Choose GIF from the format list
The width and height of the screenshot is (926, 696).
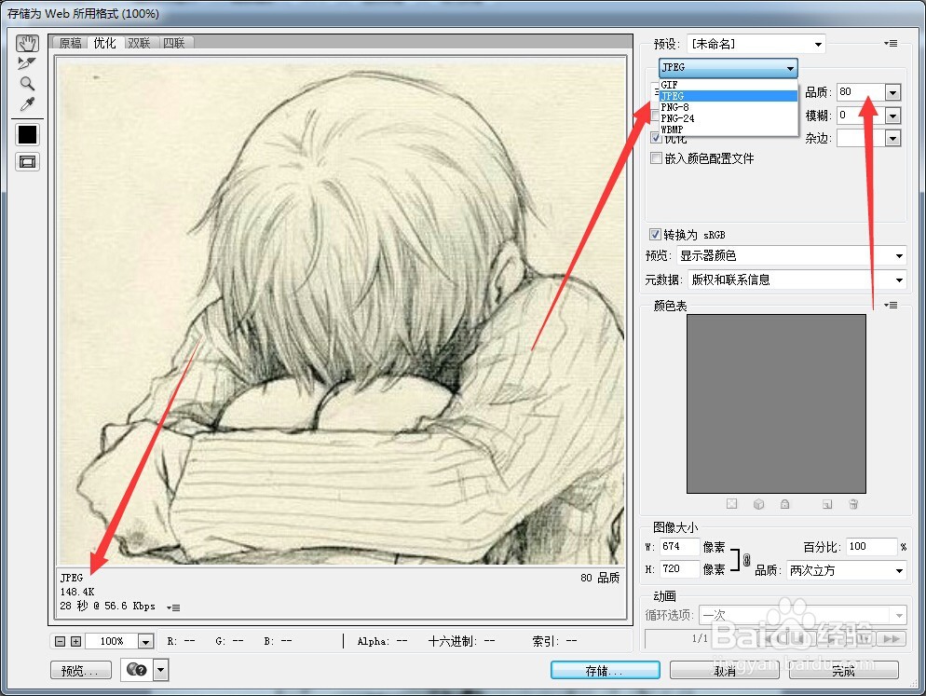729,85
